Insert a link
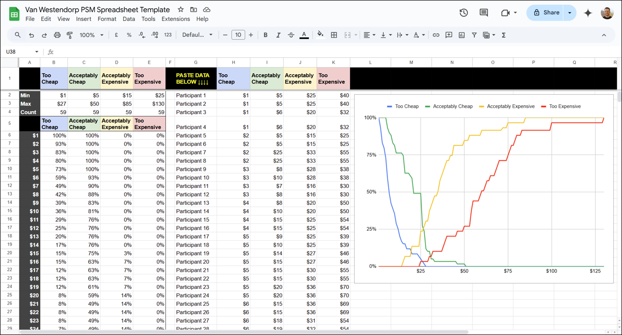 point(436,35)
